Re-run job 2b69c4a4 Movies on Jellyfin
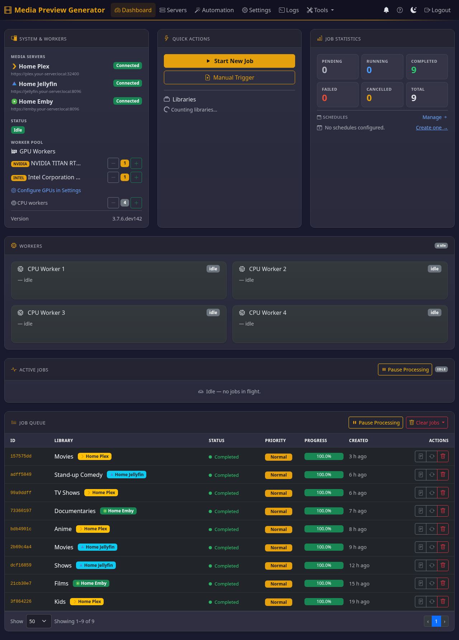 [x=432, y=547]
